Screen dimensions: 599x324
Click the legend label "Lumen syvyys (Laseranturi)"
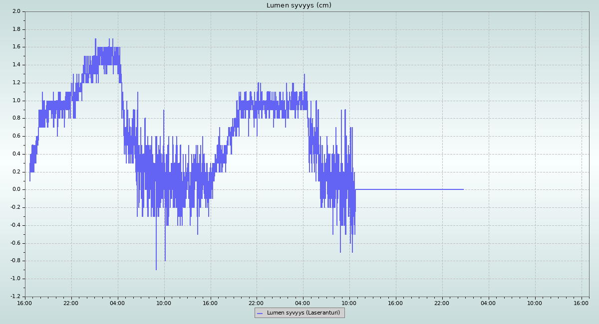303,313
